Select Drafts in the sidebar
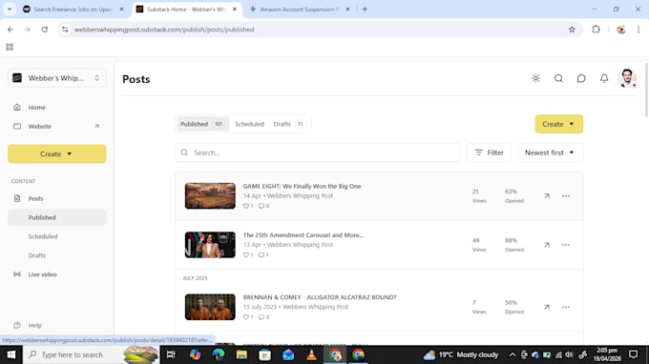Image resolution: width=649 pixels, height=364 pixels. coord(37,255)
